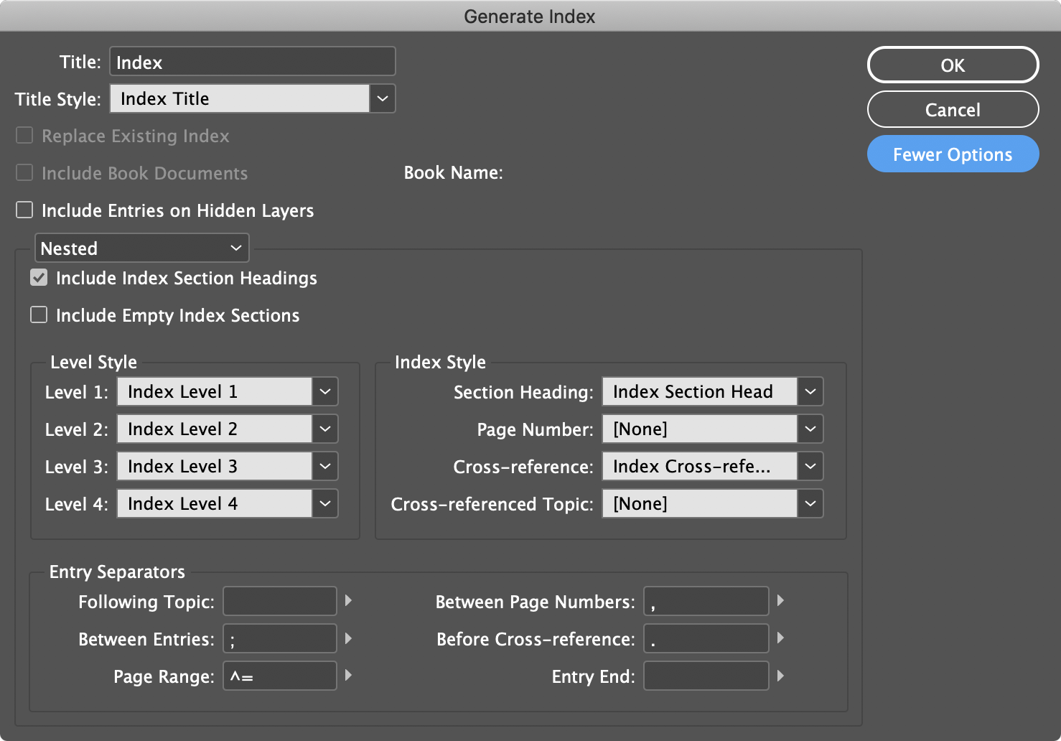Screen dimensions: 1061x741
Task: Open the Level 3 style dropdown
Action: tap(324, 466)
